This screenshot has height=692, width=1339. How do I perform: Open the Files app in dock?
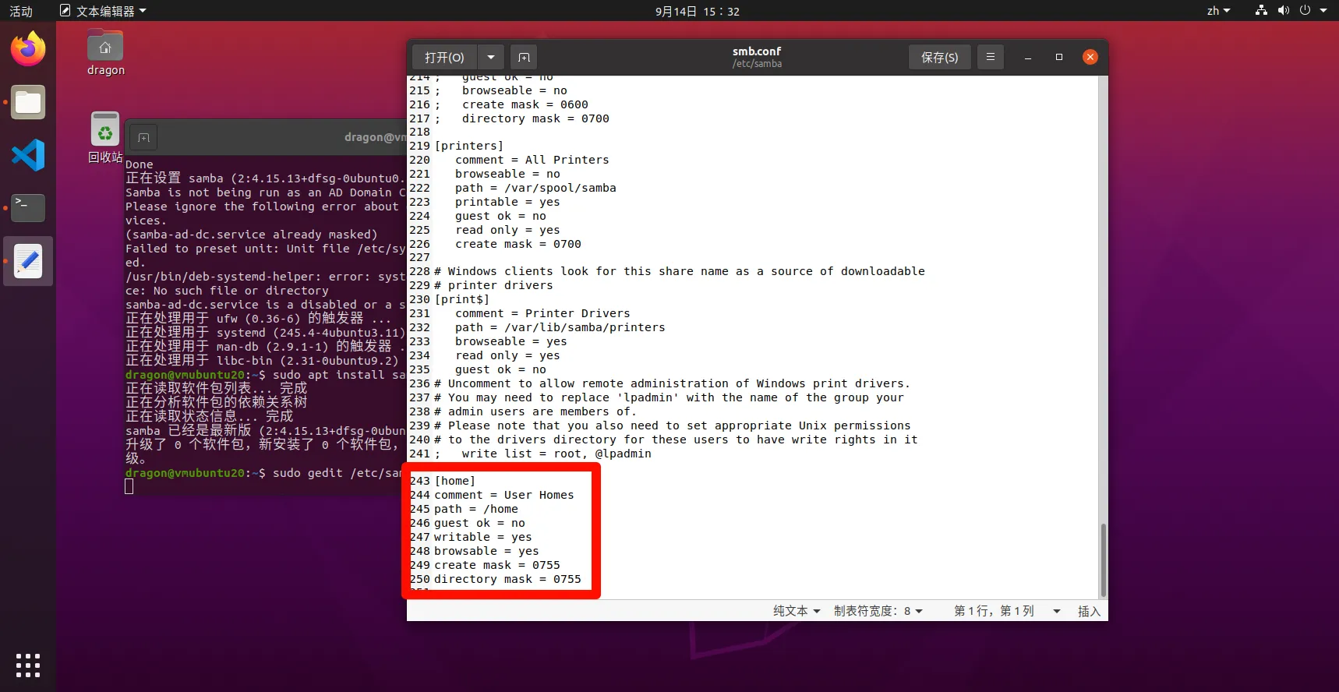click(28, 103)
